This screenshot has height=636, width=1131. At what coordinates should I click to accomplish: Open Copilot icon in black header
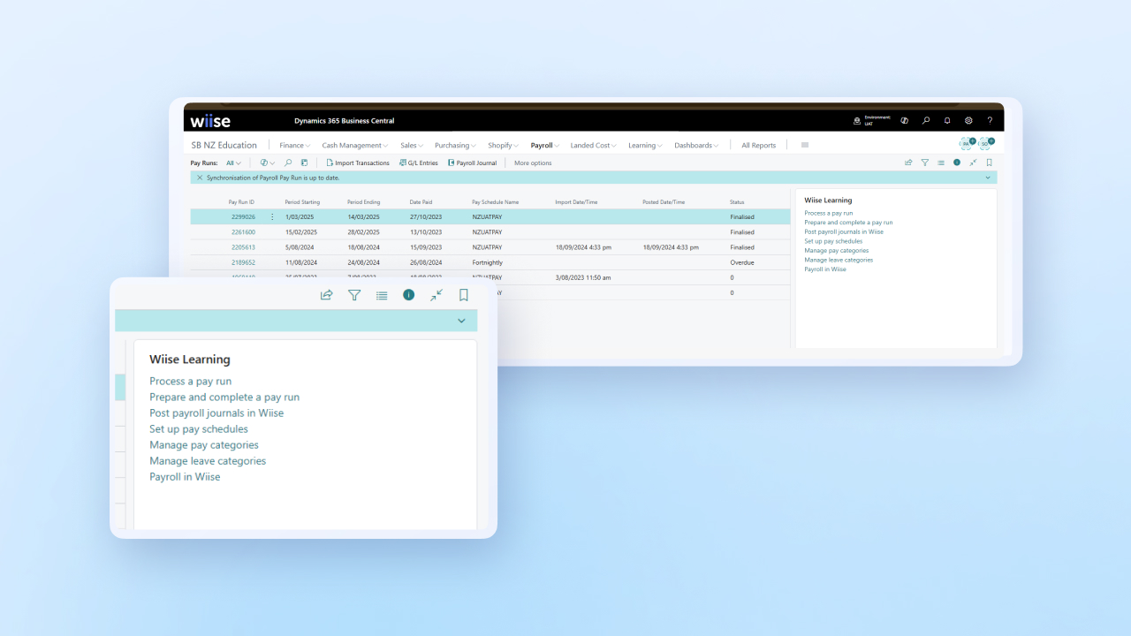tap(904, 121)
